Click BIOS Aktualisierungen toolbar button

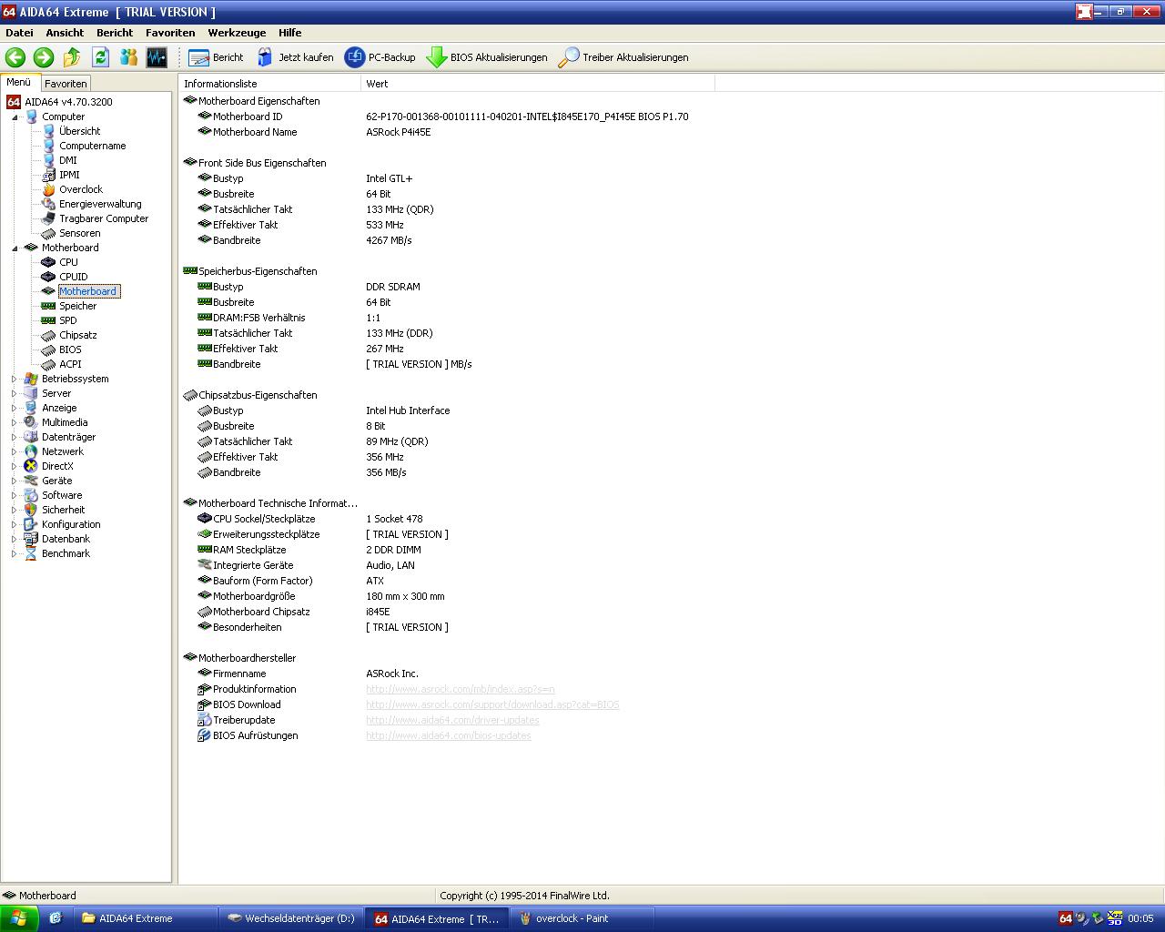(487, 57)
